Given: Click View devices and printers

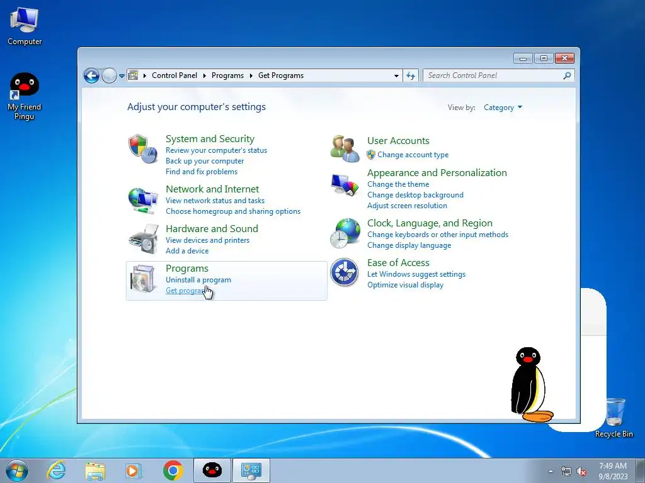Looking at the screenshot, I should point(208,240).
